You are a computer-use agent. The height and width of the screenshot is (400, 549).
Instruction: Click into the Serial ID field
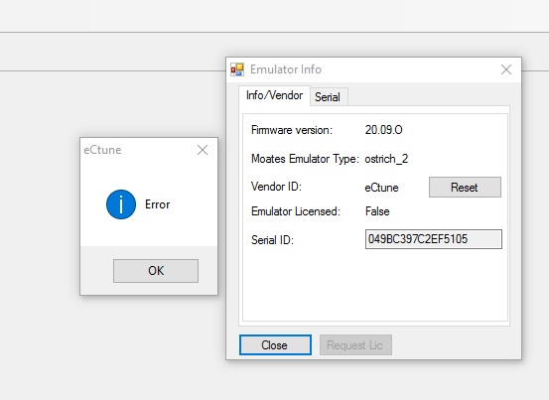pyautogui.click(x=434, y=239)
